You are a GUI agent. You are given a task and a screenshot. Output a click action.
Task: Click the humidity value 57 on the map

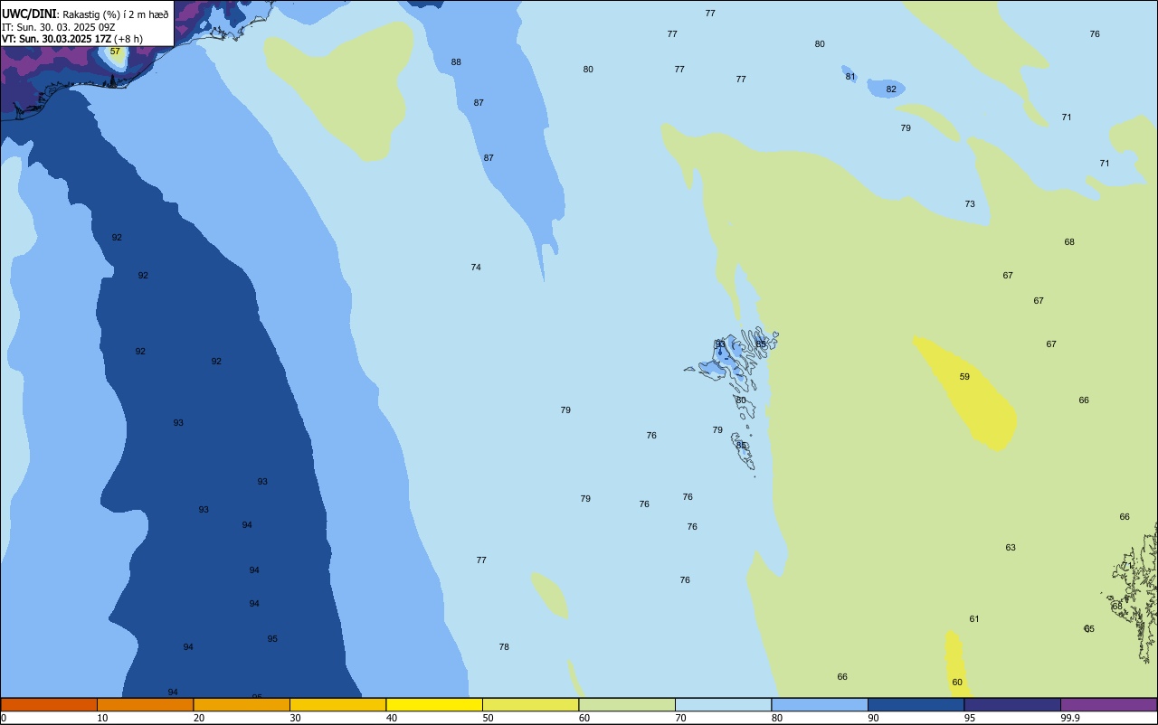(x=115, y=52)
